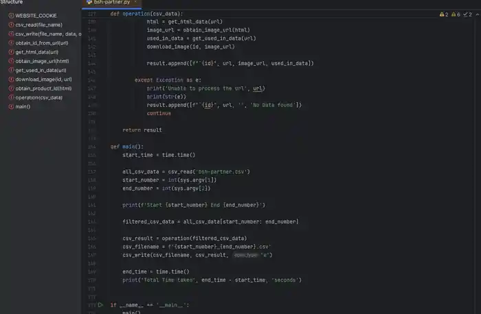Click the 'Total Time taken' print statement
Screen dimensions: 481x314
click(212, 280)
